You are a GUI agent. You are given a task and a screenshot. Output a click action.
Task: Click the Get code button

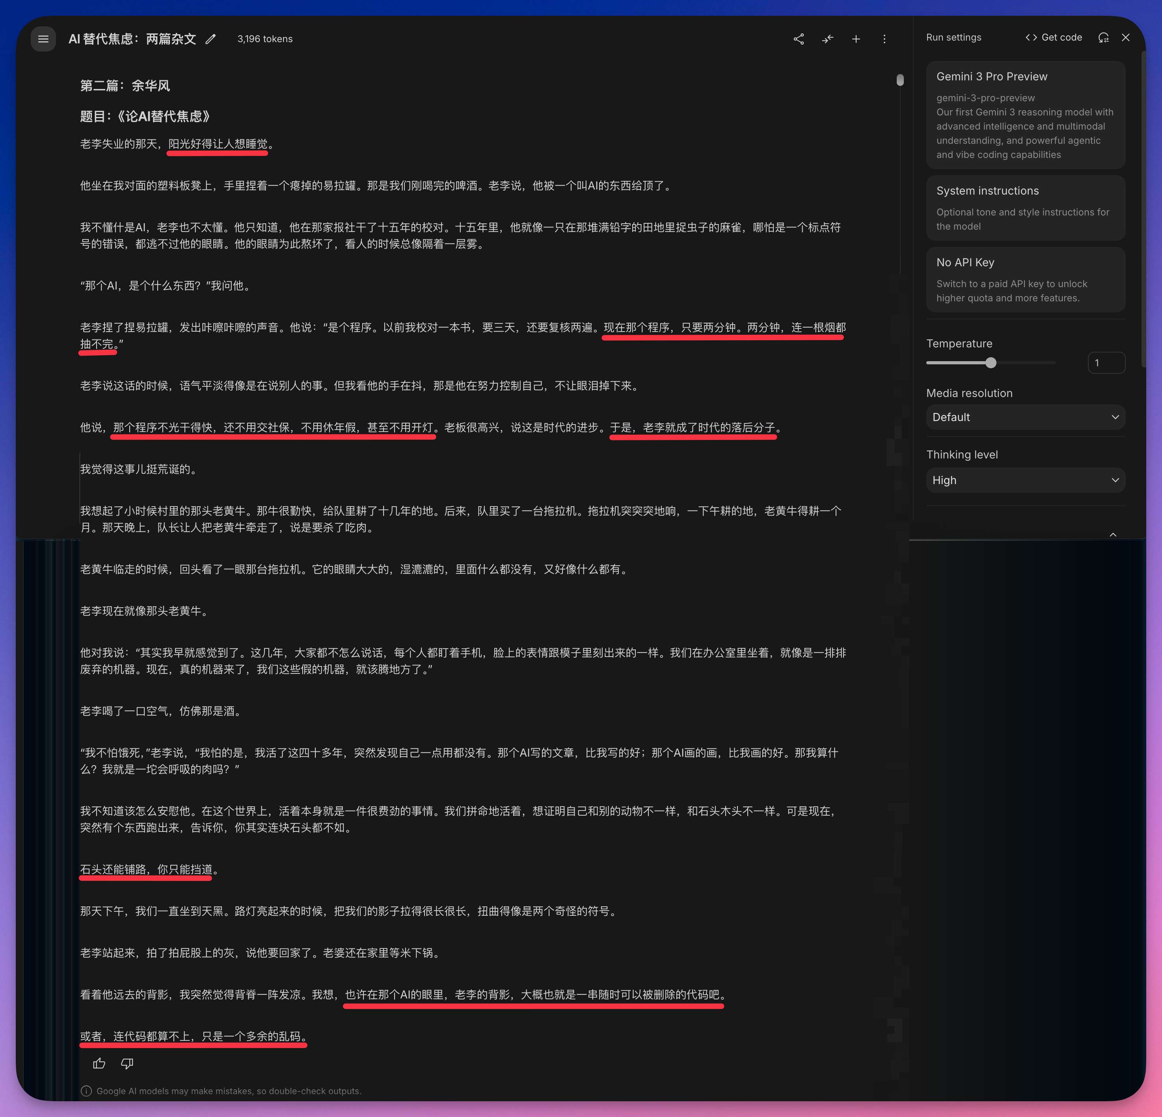pyautogui.click(x=1054, y=37)
